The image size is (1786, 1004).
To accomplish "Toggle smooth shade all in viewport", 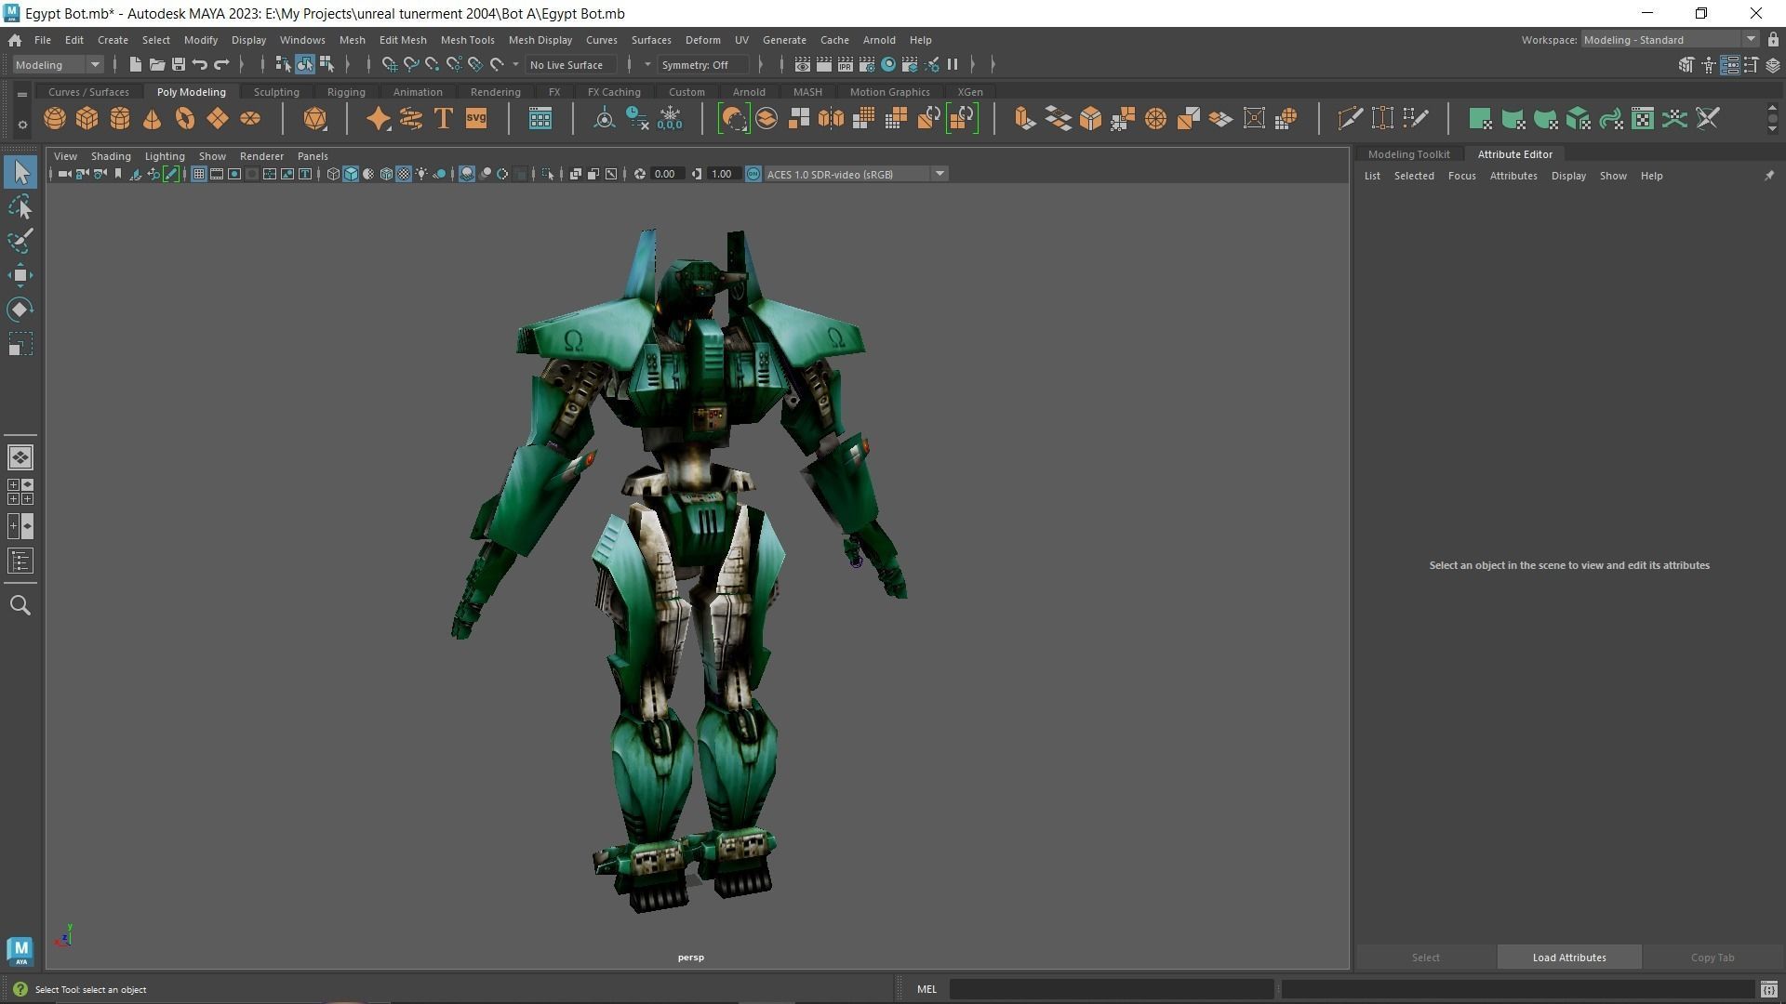I will 351,174.
